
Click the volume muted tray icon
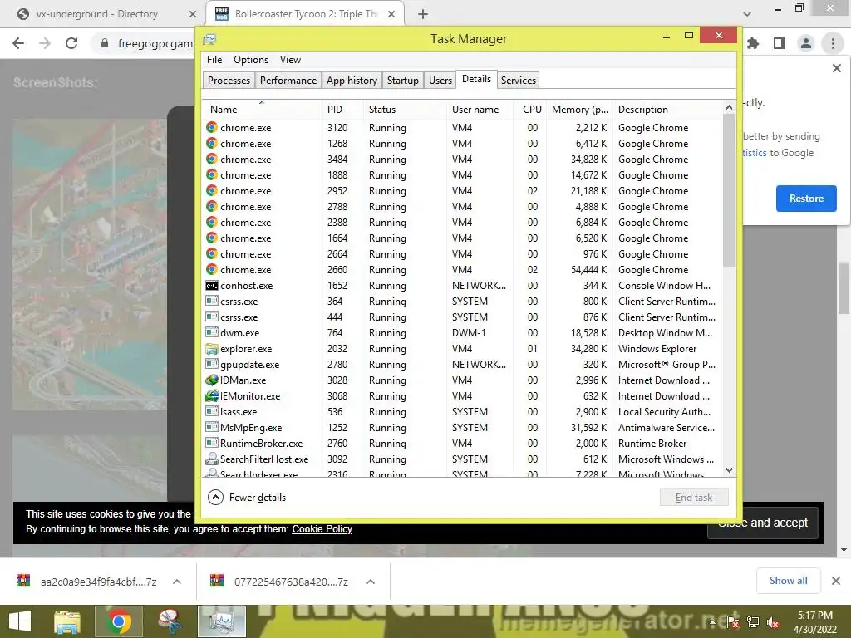[773, 622]
